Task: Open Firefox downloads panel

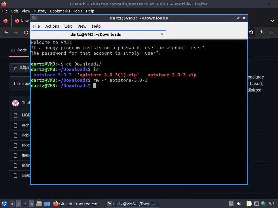Action: [261, 32]
